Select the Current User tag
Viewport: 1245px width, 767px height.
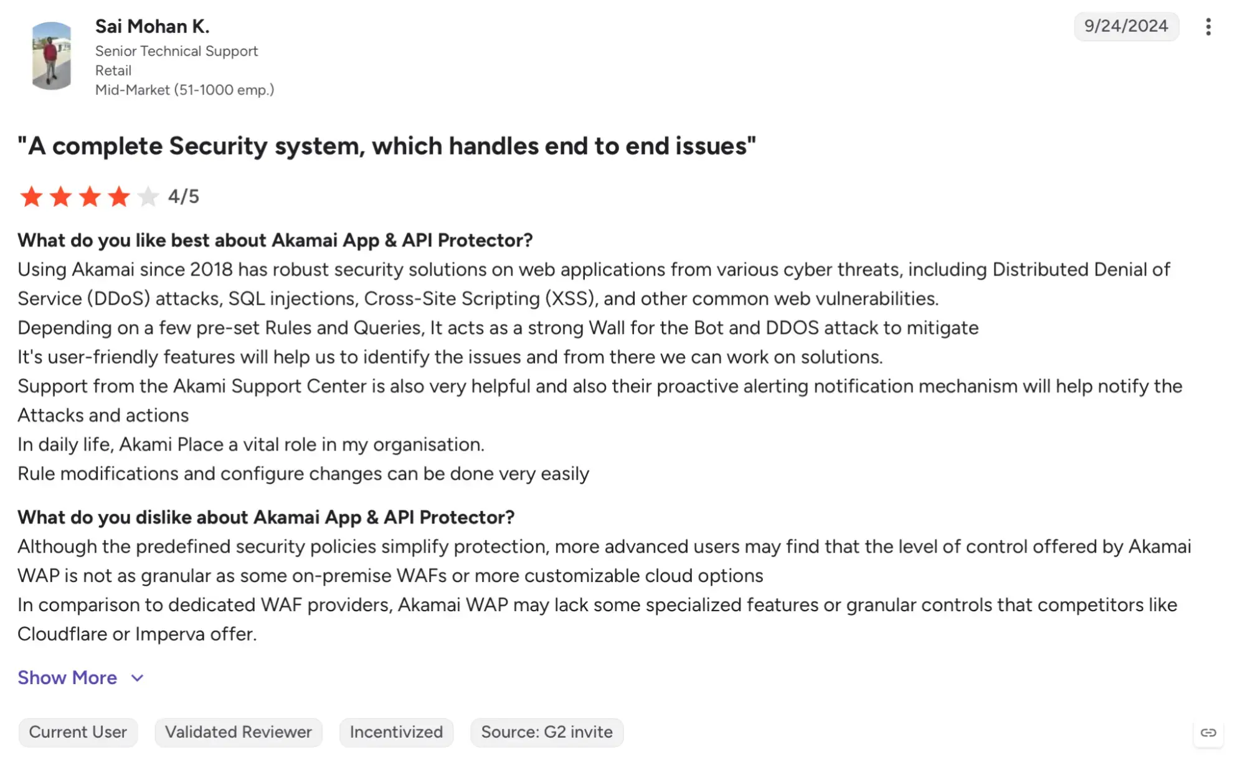point(78,732)
